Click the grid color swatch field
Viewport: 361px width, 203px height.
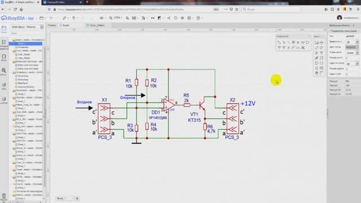[352, 47]
